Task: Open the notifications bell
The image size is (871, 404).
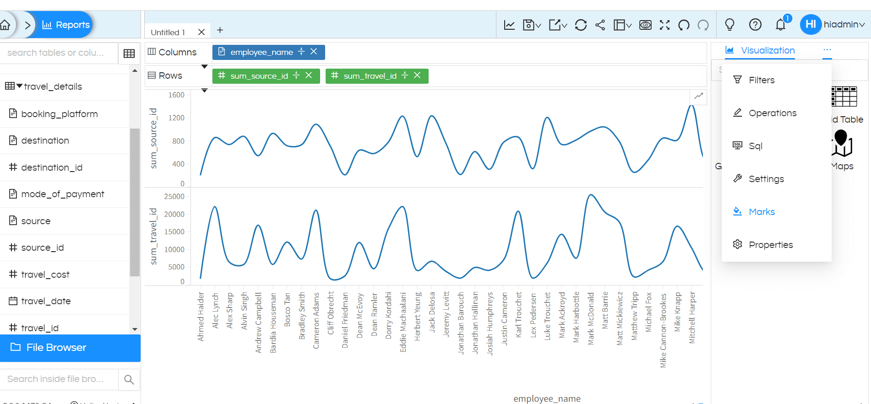Action: tap(781, 25)
